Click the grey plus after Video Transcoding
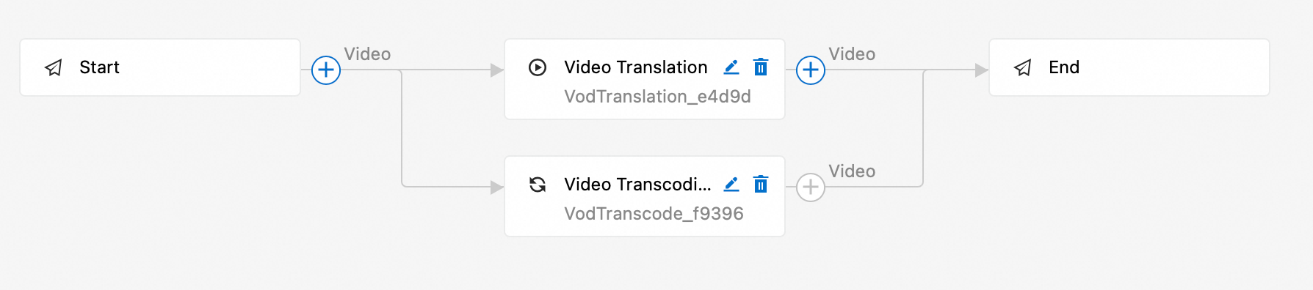The image size is (1313, 290). 811,187
